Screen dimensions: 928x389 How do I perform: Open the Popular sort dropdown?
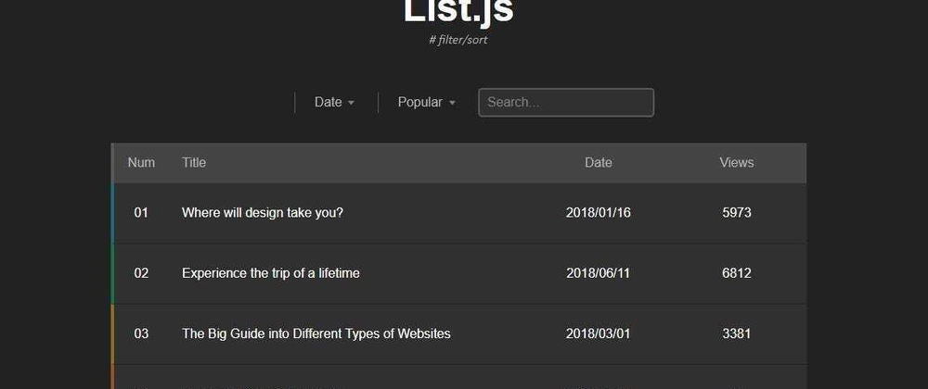(x=426, y=102)
